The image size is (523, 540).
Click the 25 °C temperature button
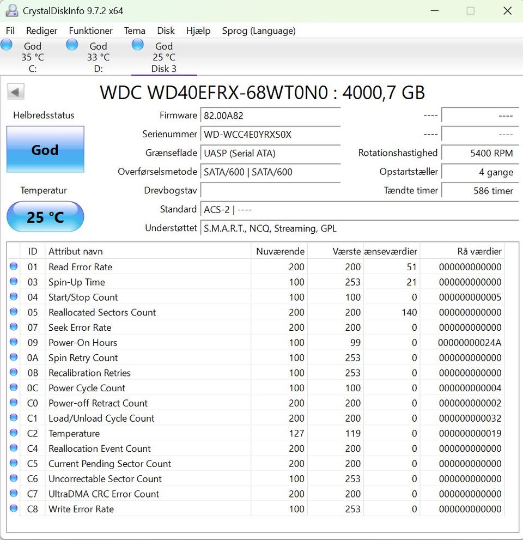(x=45, y=217)
